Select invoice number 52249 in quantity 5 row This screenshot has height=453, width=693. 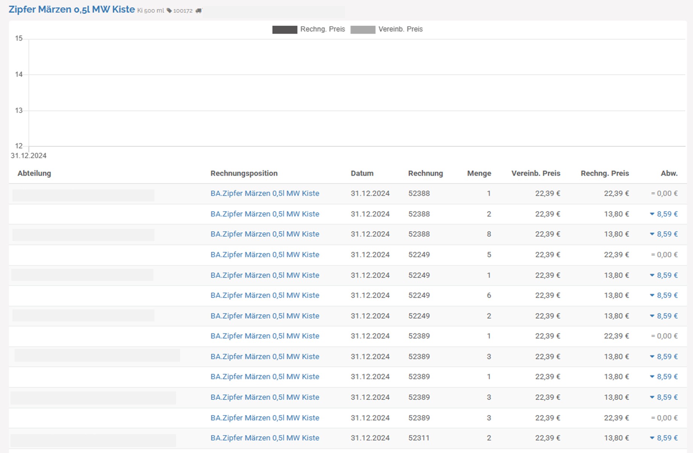[x=419, y=255]
